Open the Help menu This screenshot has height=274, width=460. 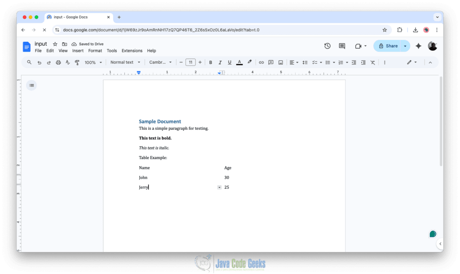coord(151,51)
